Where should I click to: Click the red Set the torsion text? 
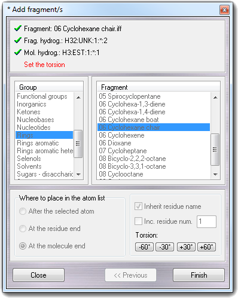tap(44, 65)
